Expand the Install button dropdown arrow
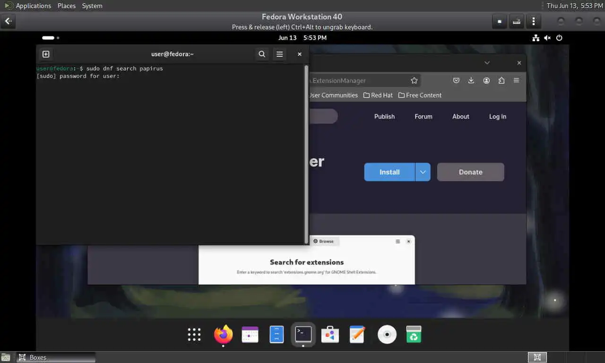Viewport: 605px width, 363px height. tap(423, 172)
